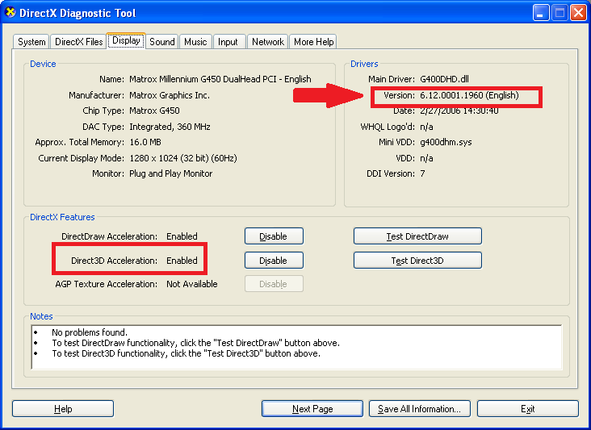Click the Matrox Graphics Inc. manufacturer value
This screenshot has height=430, width=591.
click(170, 95)
